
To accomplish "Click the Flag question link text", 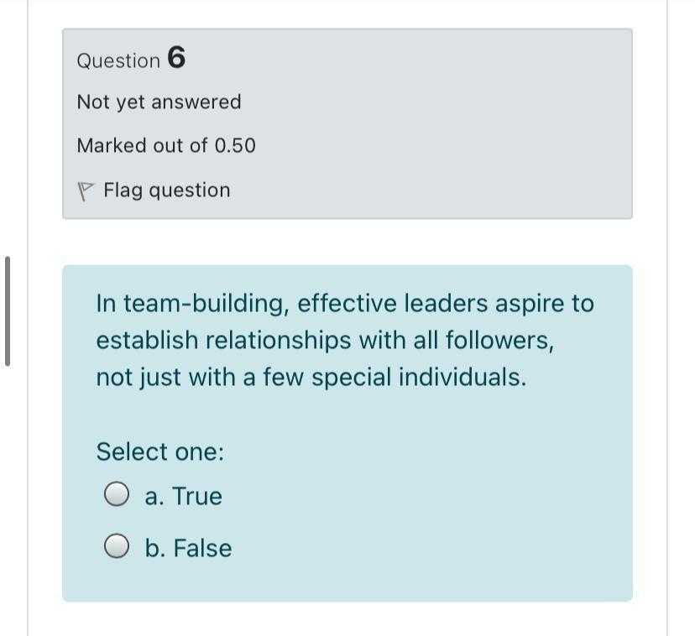I will coord(166,190).
